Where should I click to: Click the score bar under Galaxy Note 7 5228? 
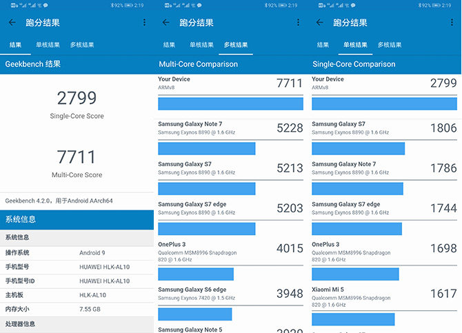pyautogui.click(x=207, y=148)
